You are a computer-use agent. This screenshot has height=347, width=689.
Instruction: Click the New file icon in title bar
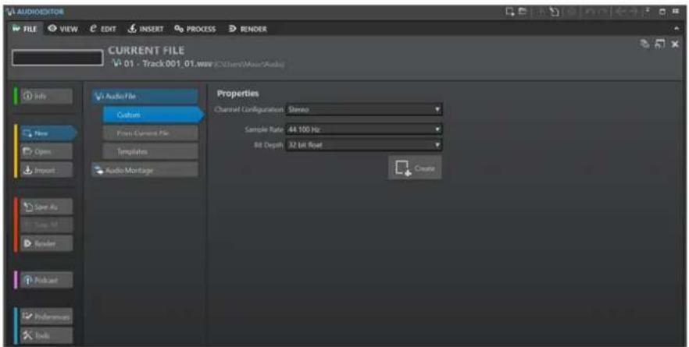pyautogui.click(x=509, y=12)
